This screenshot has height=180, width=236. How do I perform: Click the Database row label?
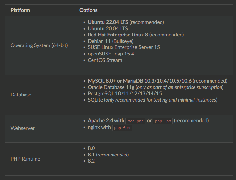coord(21,95)
